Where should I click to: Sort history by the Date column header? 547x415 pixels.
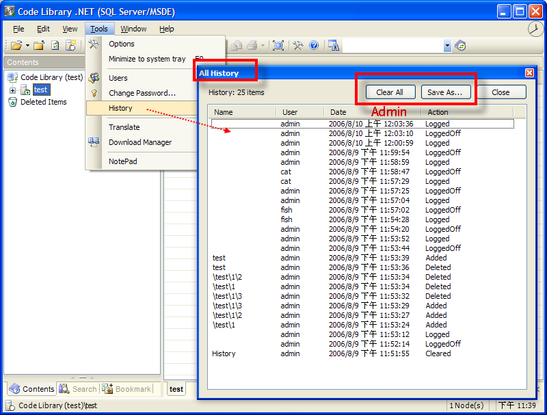[x=373, y=112]
